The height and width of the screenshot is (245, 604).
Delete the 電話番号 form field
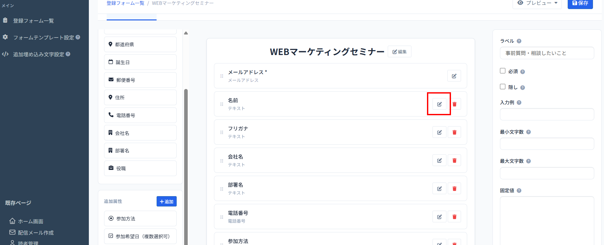point(454,217)
